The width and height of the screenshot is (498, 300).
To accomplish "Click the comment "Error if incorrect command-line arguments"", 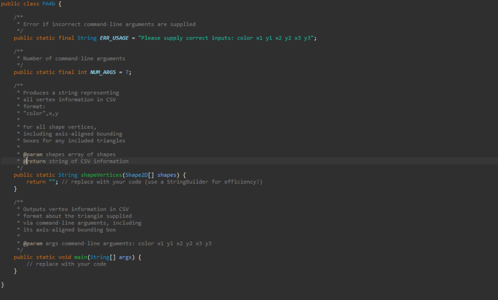I will pos(109,24).
